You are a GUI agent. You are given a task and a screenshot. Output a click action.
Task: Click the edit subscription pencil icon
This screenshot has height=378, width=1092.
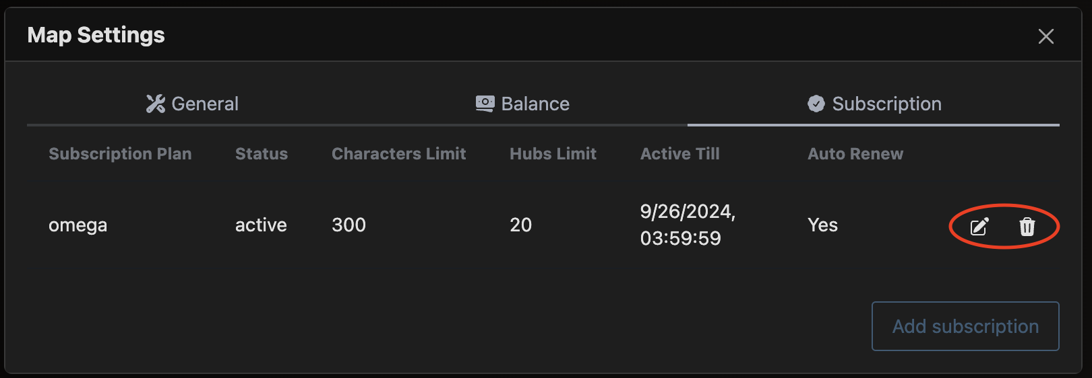[979, 227]
